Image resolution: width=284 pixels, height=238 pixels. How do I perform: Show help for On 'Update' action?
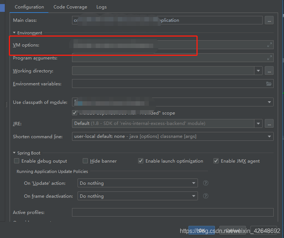click(x=206, y=183)
